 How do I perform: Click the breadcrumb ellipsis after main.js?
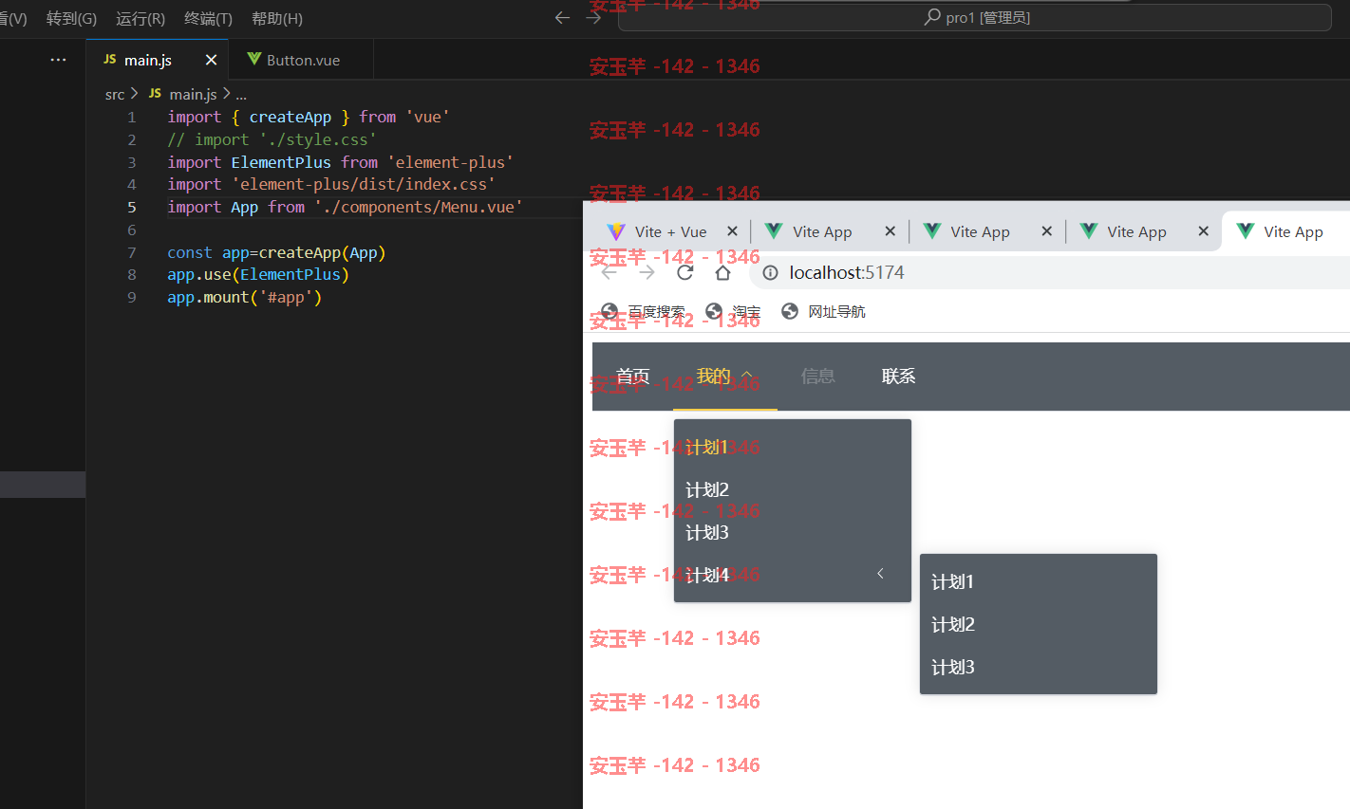coord(241,94)
